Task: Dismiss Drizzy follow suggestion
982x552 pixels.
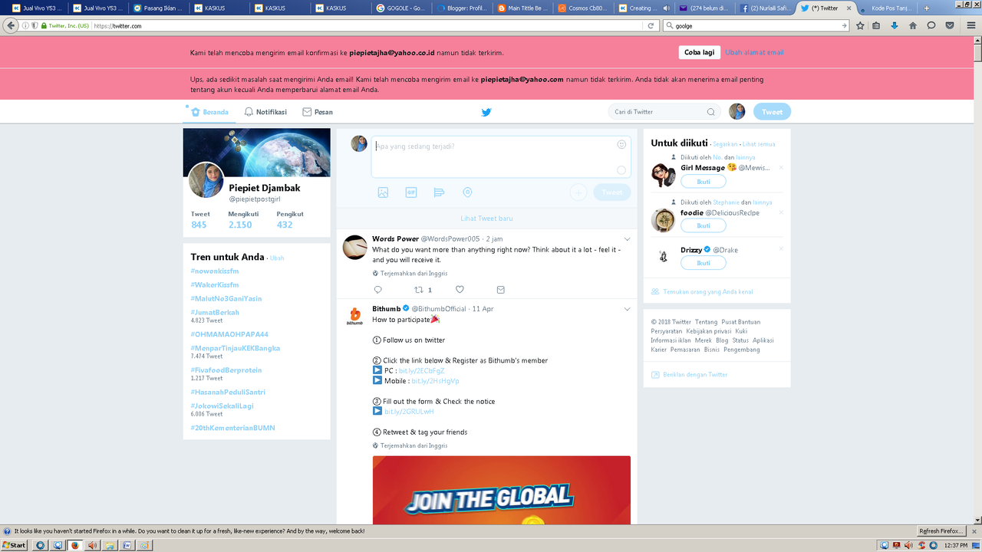Action: [781, 249]
